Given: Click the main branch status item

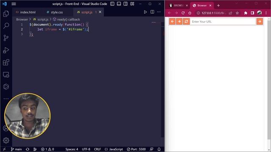Looking at the screenshot, I should click(16, 149).
